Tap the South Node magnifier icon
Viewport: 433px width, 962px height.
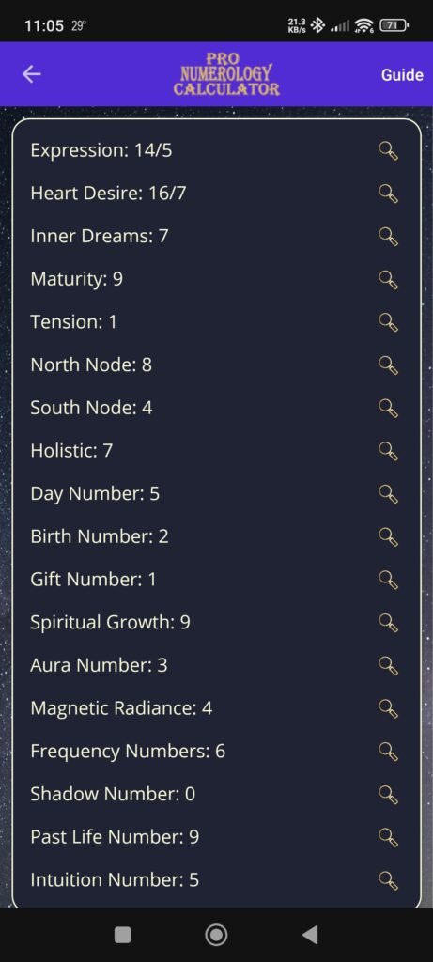click(x=389, y=409)
